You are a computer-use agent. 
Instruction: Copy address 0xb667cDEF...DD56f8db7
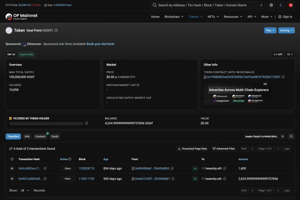tap(173, 179)
